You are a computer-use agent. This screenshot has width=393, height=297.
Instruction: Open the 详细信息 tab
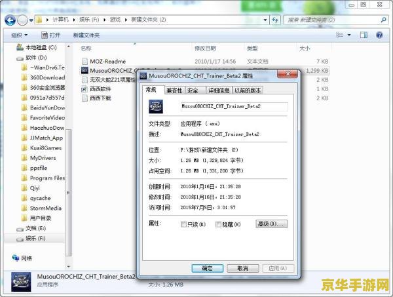pos(218,90)
